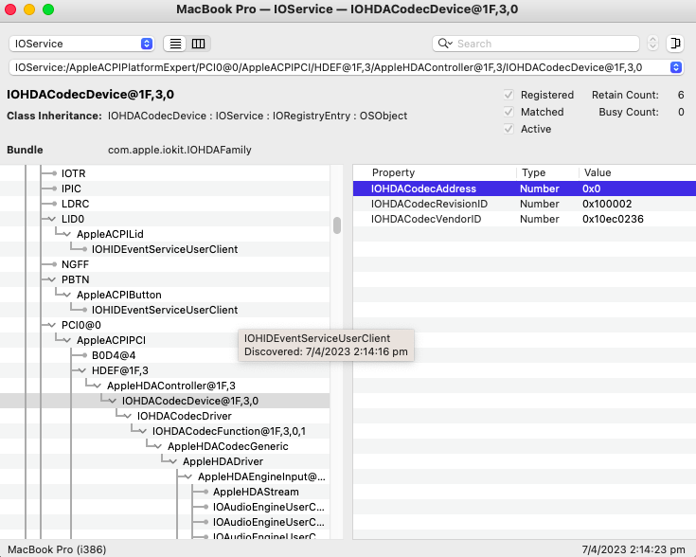Click the MacBook Pro (i386) status text
This screenshot has height=557, width=696.
click(57, 549)
